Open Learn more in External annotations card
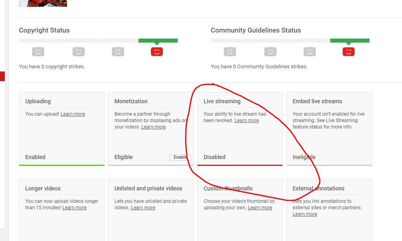 coord(305,214)
